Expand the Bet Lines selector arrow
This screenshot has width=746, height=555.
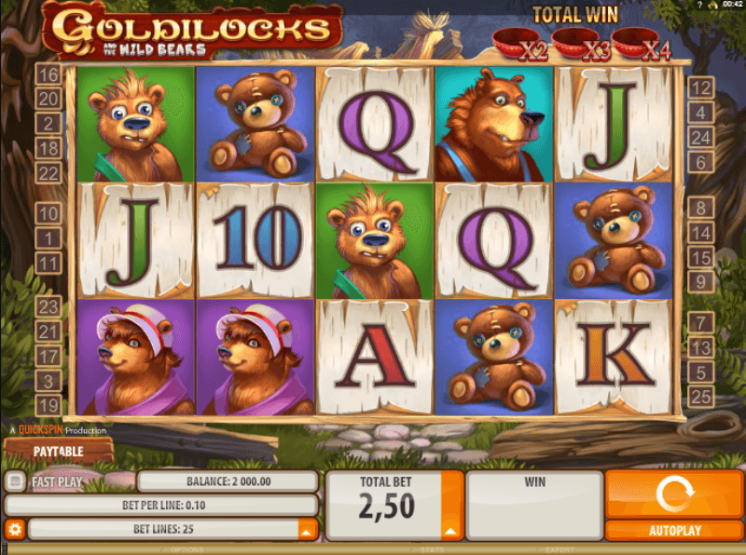[x=307, y=530]
